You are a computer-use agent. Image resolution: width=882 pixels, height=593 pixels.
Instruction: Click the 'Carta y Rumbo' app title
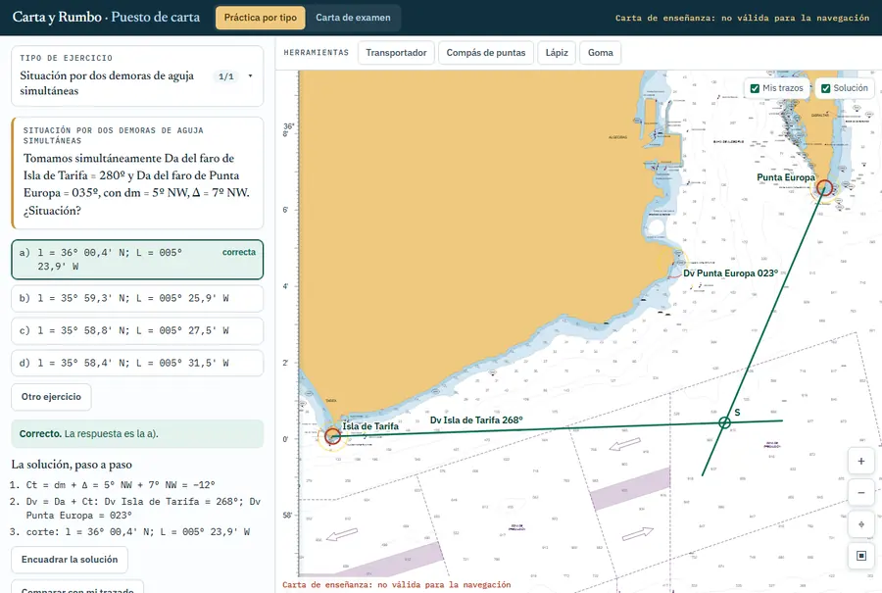coord(57,17)
